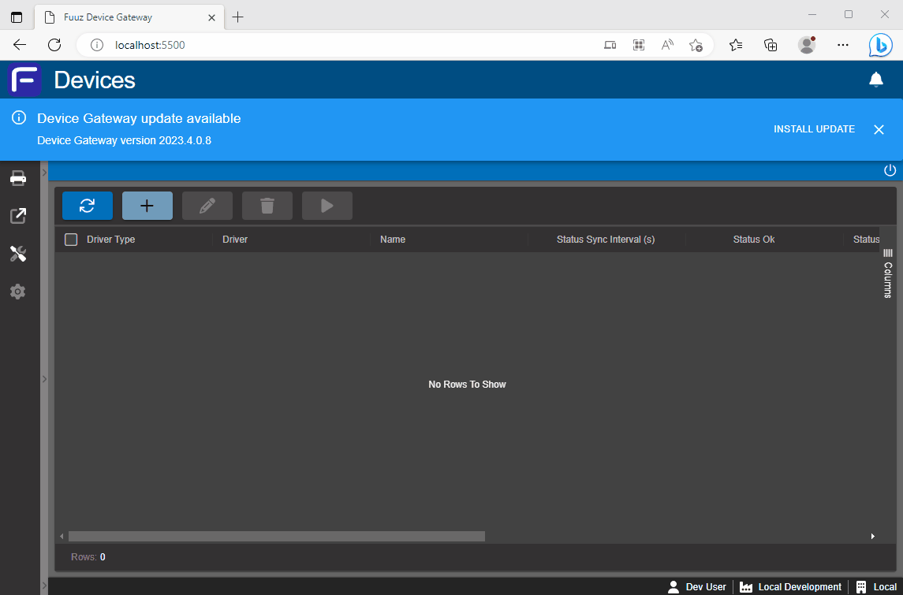Open the gear settings sidebar icon
The width and height of the screenshot is (903, 595).
click(x=18, y=291)
